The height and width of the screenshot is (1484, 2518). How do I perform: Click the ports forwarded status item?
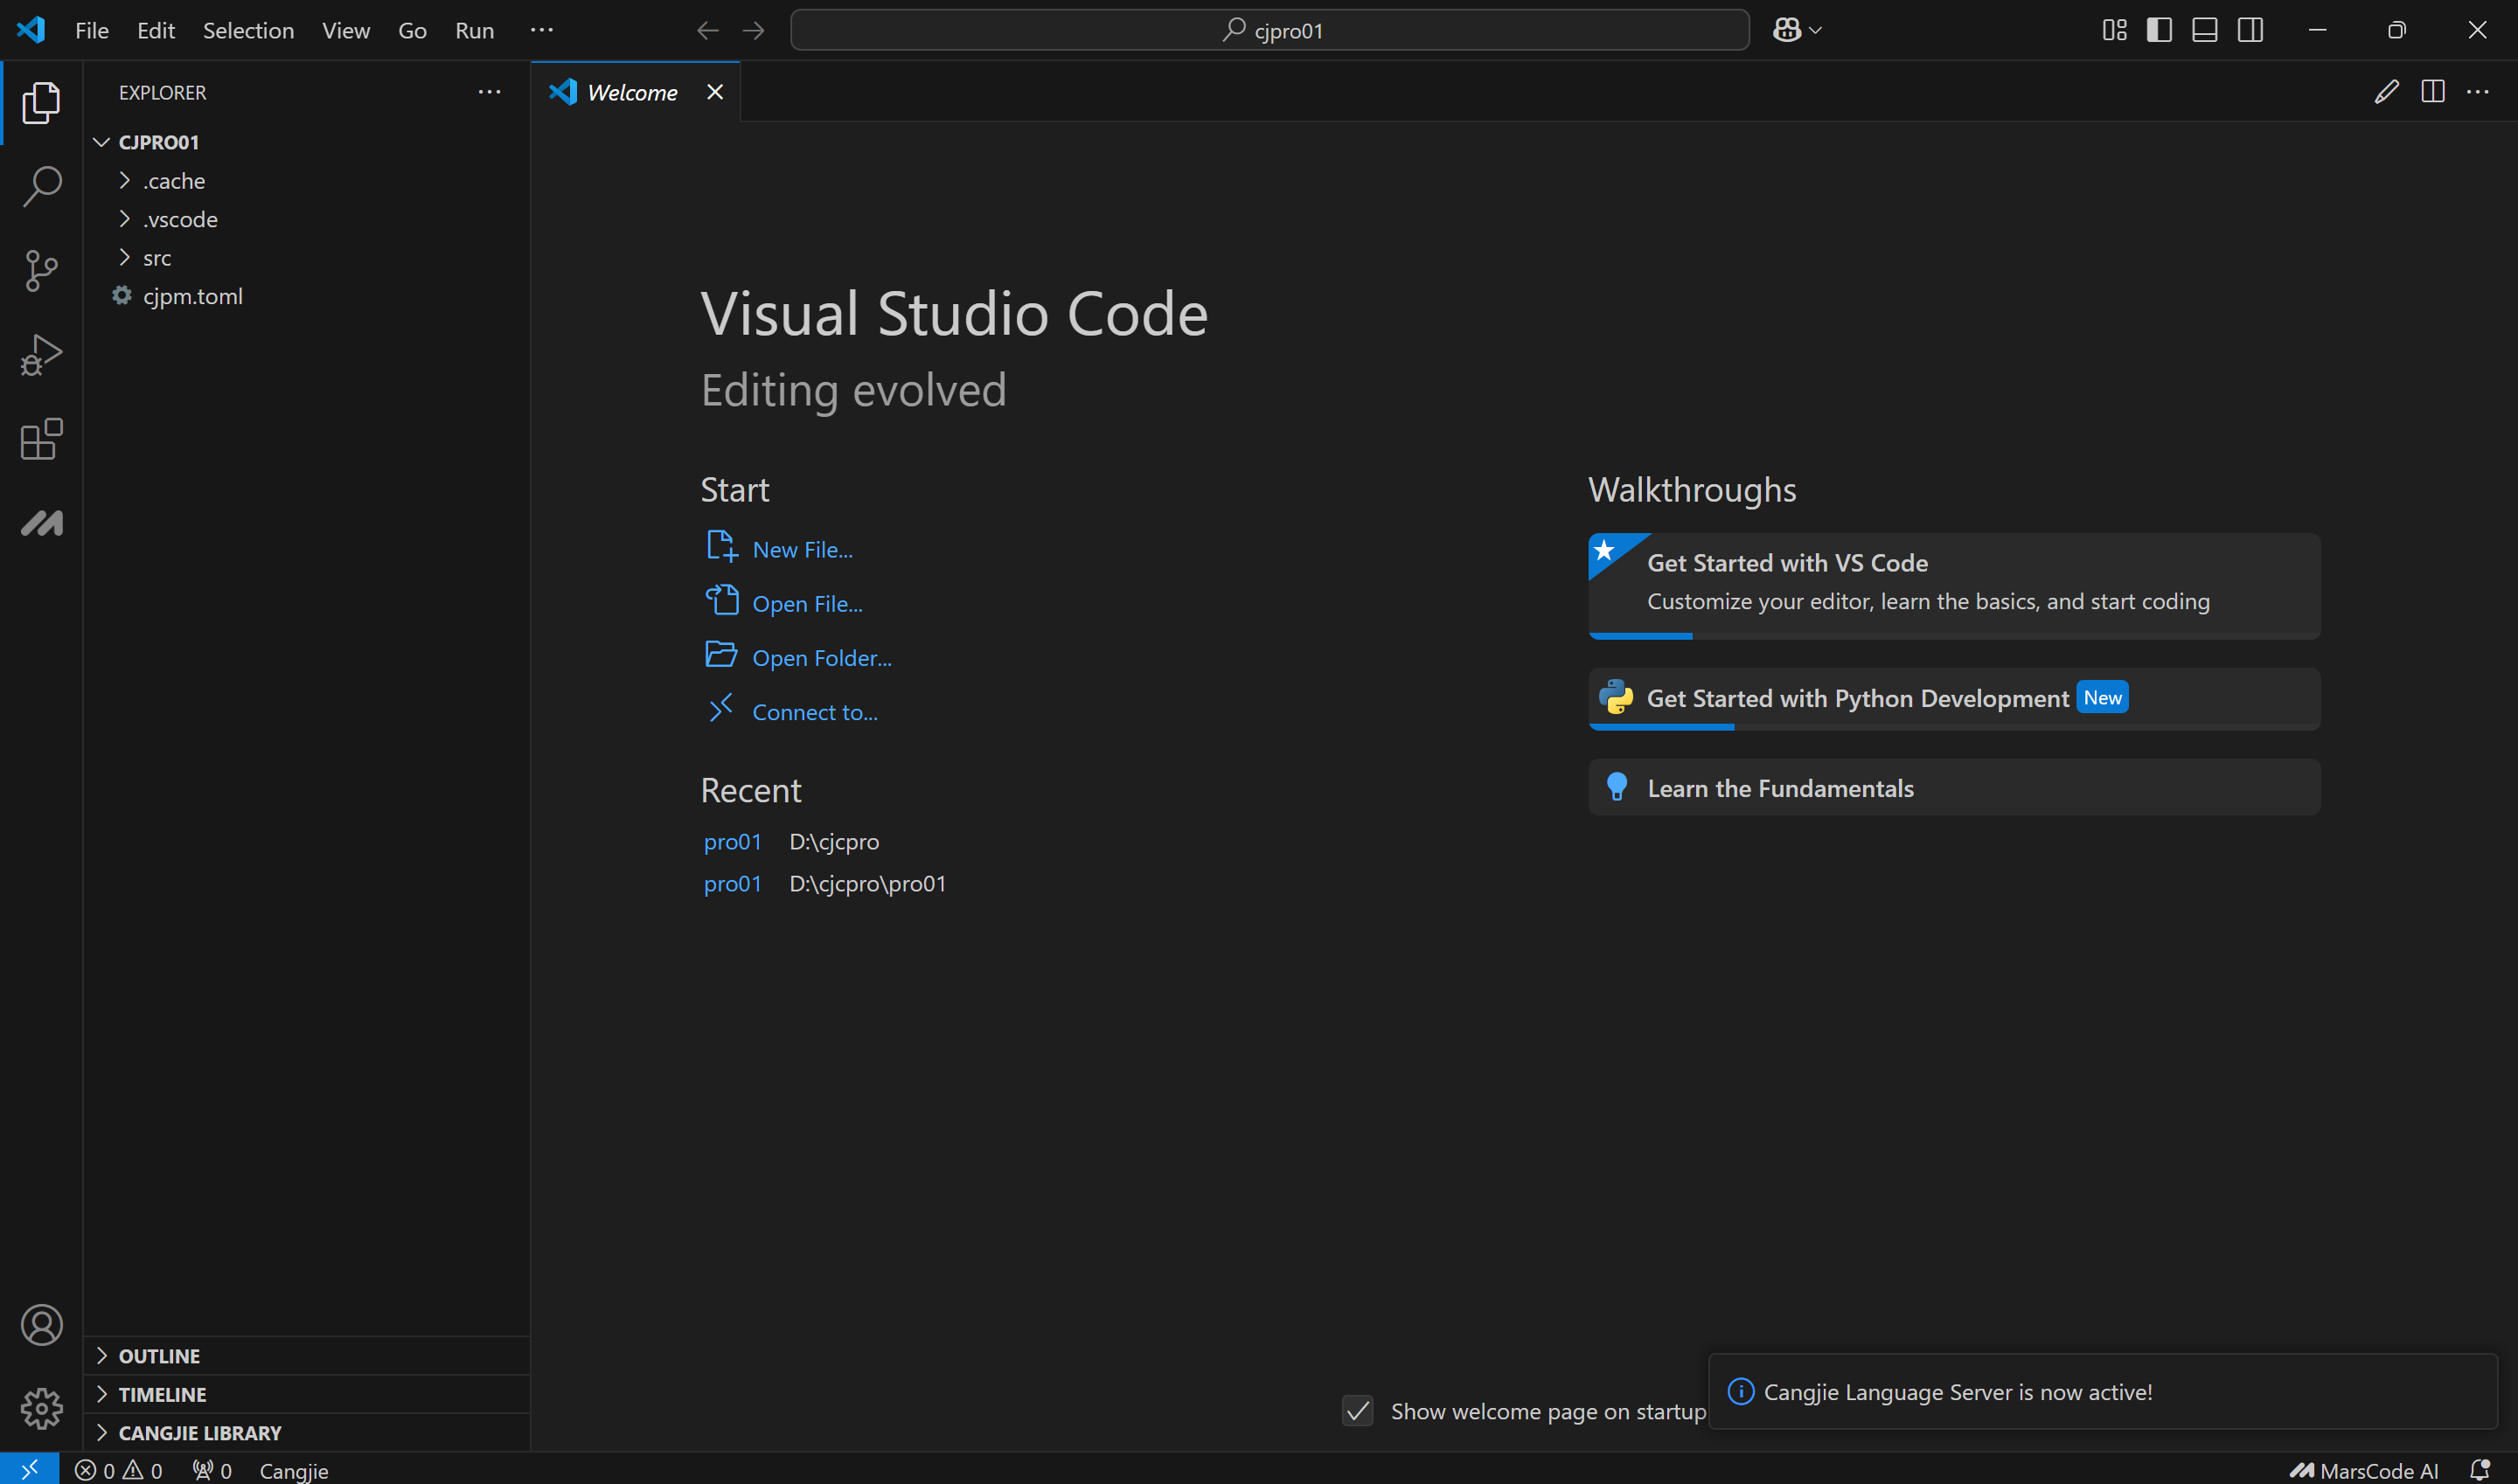pyautogui.click(x=212, y=1470)
